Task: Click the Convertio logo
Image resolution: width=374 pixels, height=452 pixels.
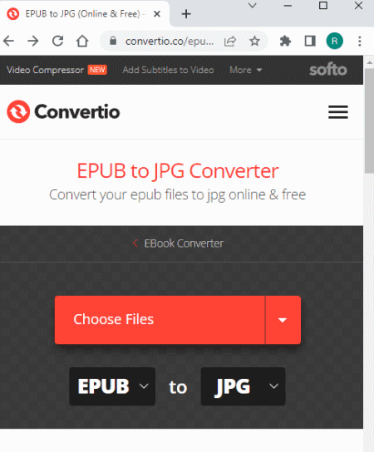Action: coord(63,111)
